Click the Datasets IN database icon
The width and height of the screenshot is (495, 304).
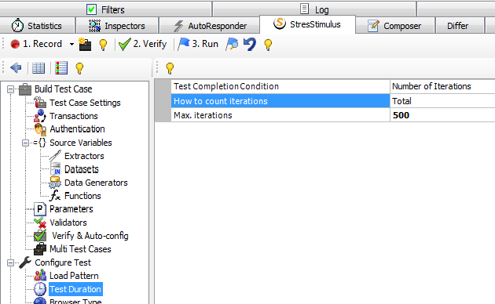(x=55, y=169)
